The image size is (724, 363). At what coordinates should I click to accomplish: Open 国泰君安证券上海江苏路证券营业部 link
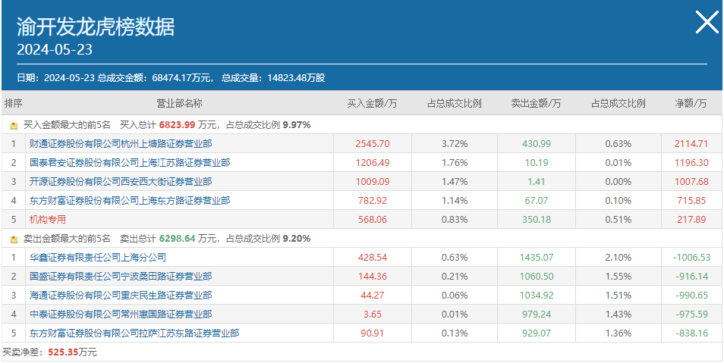(x=130, y=162)
